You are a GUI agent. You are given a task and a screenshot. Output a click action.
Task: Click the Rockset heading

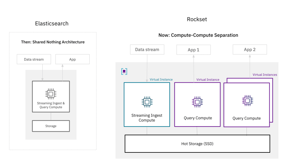click(197, 19)
